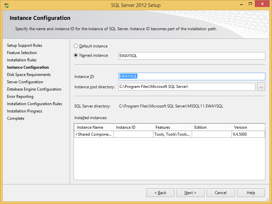Sort by Edition column header
The width and height of the screenshot is (272, 204).
click(212, 127)
